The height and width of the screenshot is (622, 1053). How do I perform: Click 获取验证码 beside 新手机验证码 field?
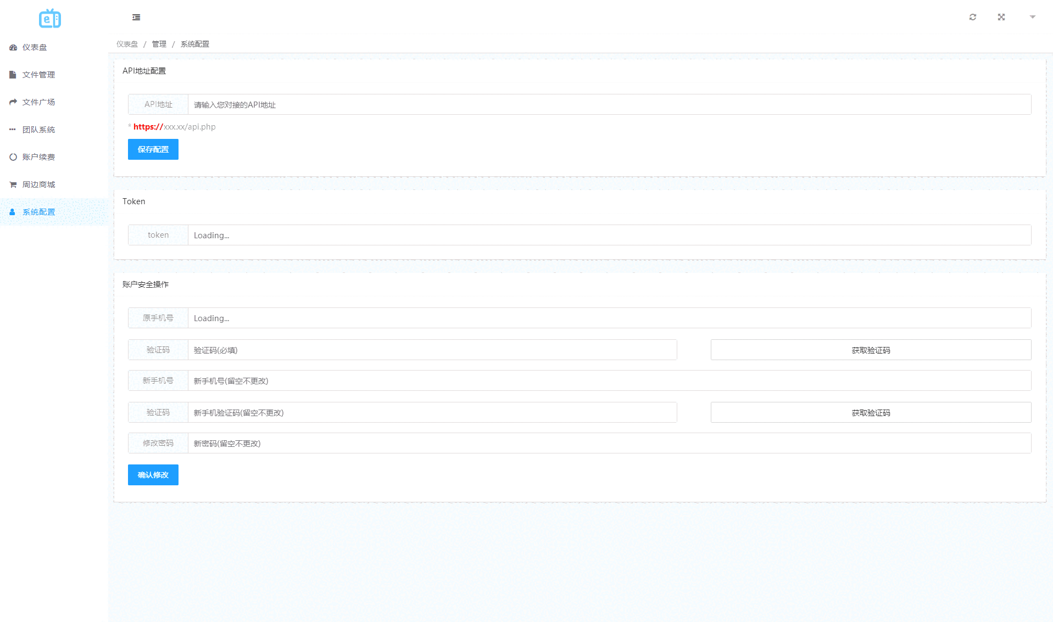pos(871,412)
